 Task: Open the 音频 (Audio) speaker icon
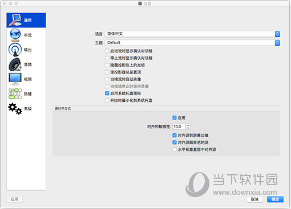(15, 64)
